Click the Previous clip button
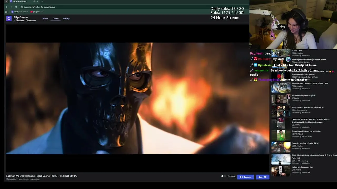Screen dimensions: 337x189 tap(245, 177)
